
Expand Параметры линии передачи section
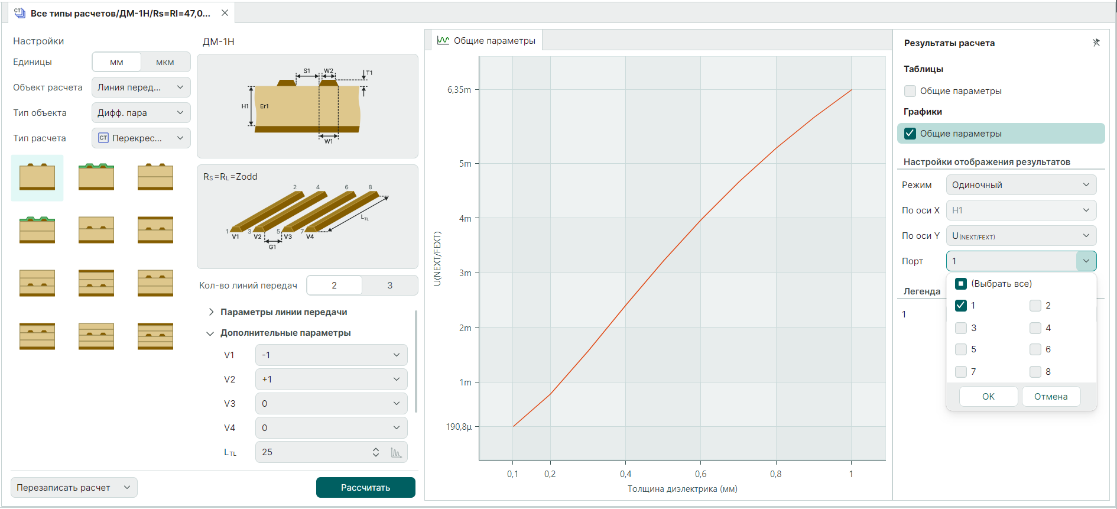211,312
